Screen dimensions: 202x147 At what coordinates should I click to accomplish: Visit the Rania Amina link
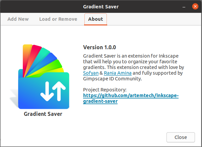[x=118, y=73]
